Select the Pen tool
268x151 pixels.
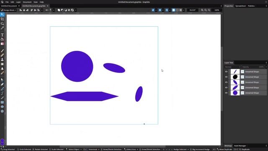click(x=2, y=84)
